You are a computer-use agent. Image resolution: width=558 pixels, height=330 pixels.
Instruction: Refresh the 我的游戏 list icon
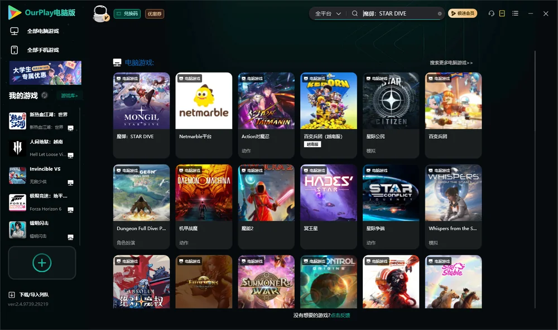[x=45, y=95]
